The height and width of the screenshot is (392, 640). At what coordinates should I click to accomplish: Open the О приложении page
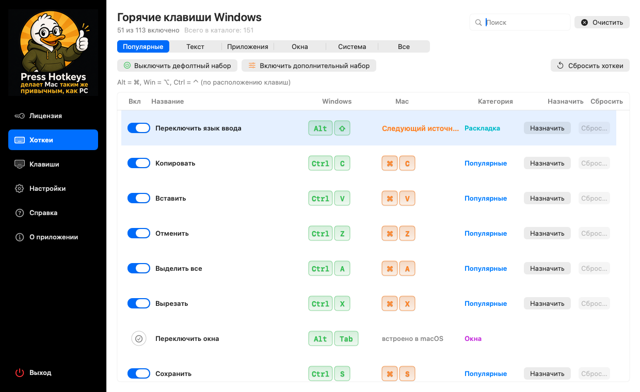pos(53,237)
